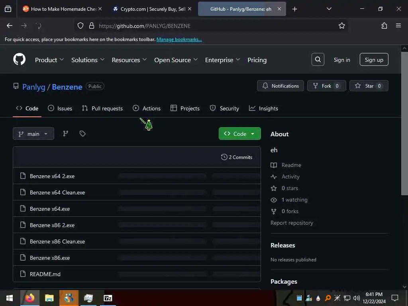408x306 pixels.
Task: Open the list all tabs chevron
Action: coord(329,9)
